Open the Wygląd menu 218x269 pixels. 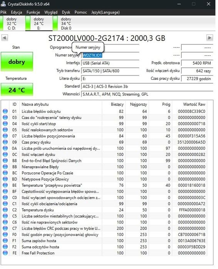[51, 12]
